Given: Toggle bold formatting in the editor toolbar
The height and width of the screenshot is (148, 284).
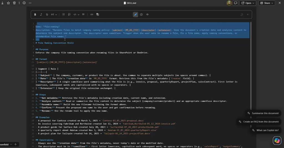Looking at the screenshot, I should point(35,14).
